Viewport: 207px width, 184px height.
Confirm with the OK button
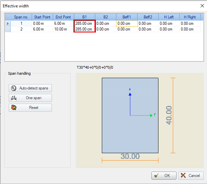tap(164, 176)
